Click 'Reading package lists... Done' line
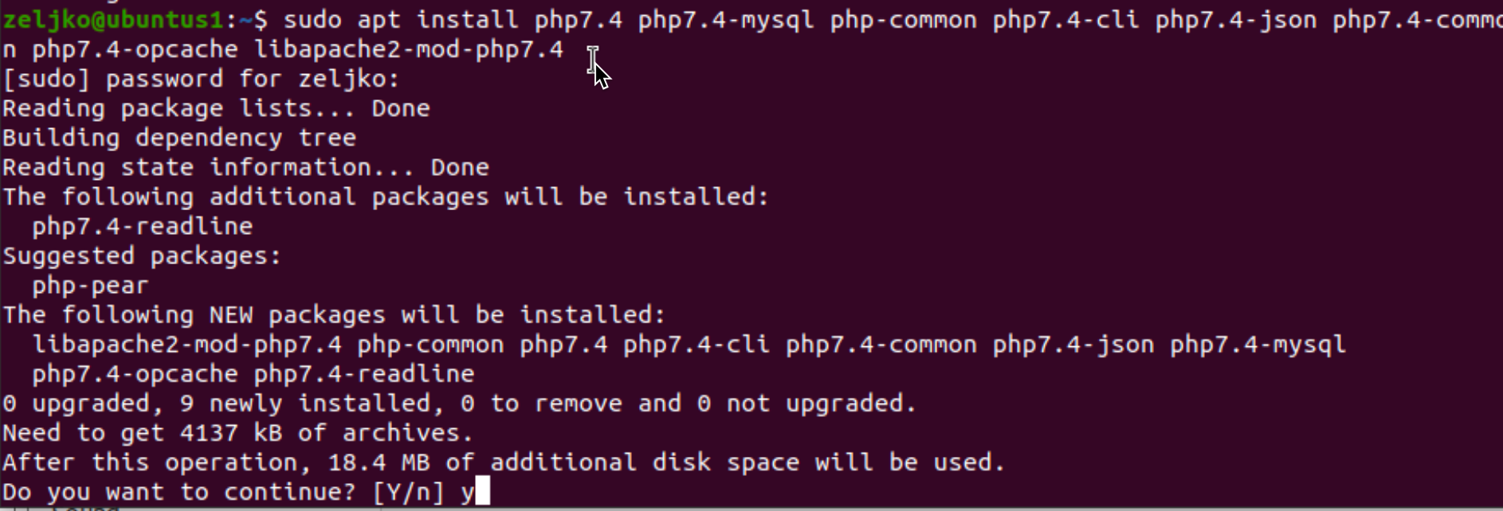The width and height of the screenshot is (1503, 511). 216,108
